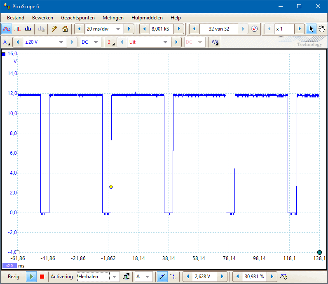Switch to Scope mode icon
The width and height of the screenshot is (328, 284).
click(7, 29)
